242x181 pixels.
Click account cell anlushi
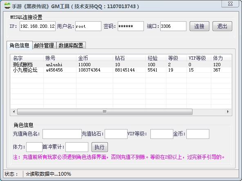[x=54, y=65]
